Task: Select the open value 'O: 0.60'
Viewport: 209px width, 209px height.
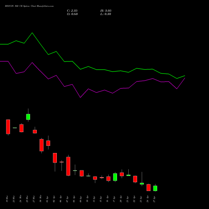Action: tap(72, 14)
